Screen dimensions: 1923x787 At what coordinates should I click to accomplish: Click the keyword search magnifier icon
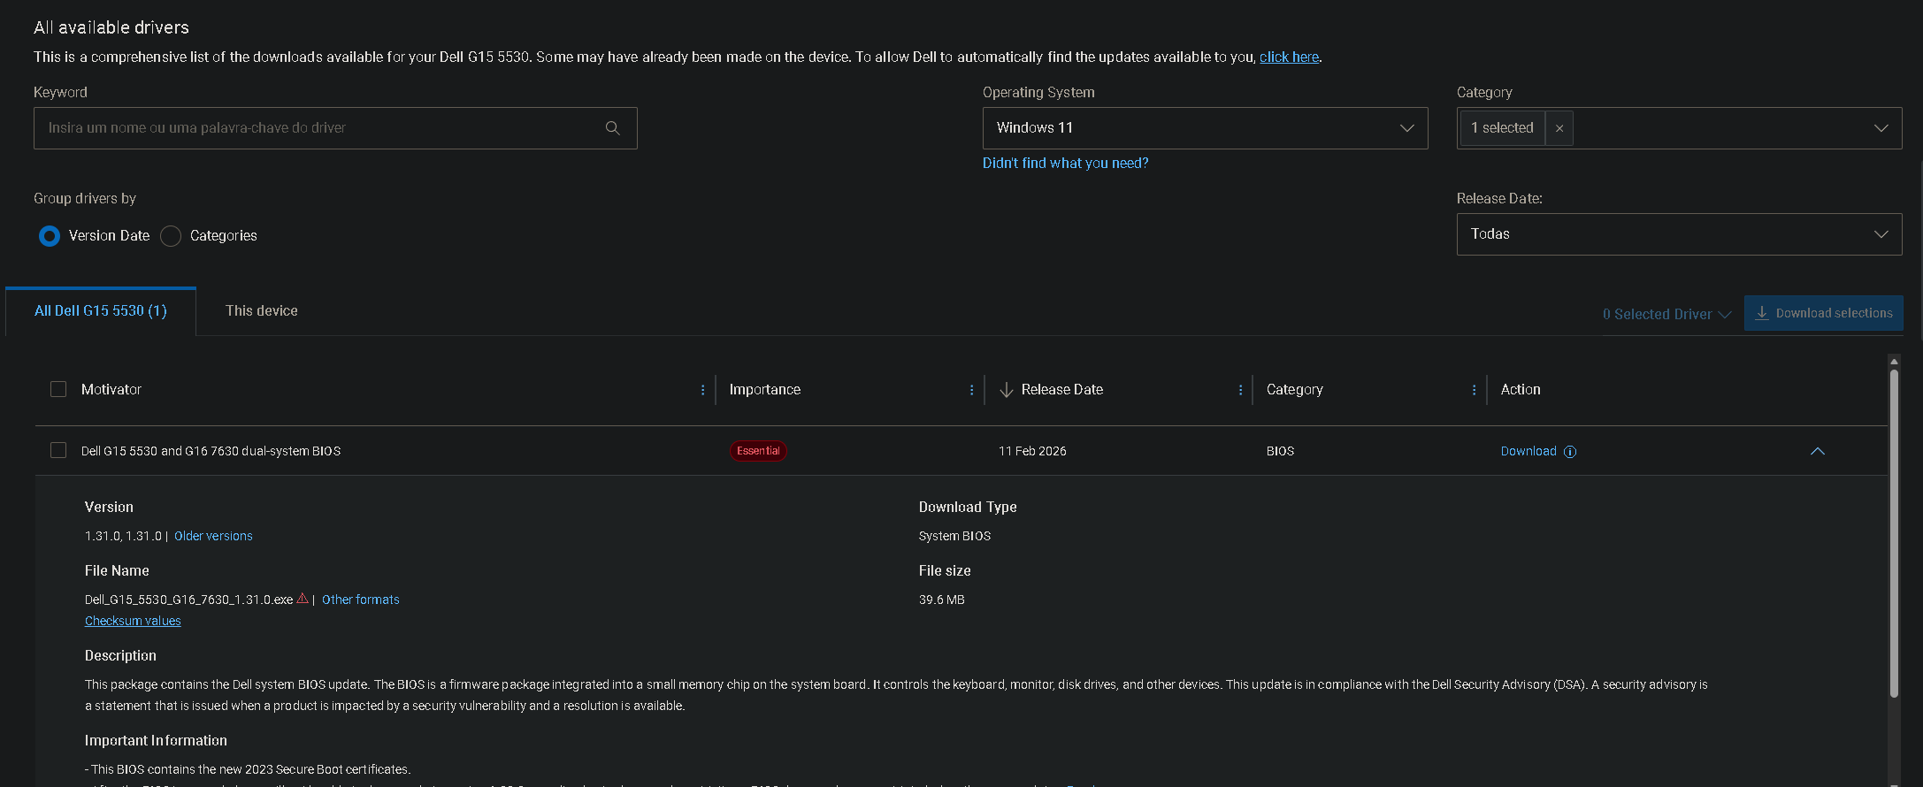click(612, 128)
